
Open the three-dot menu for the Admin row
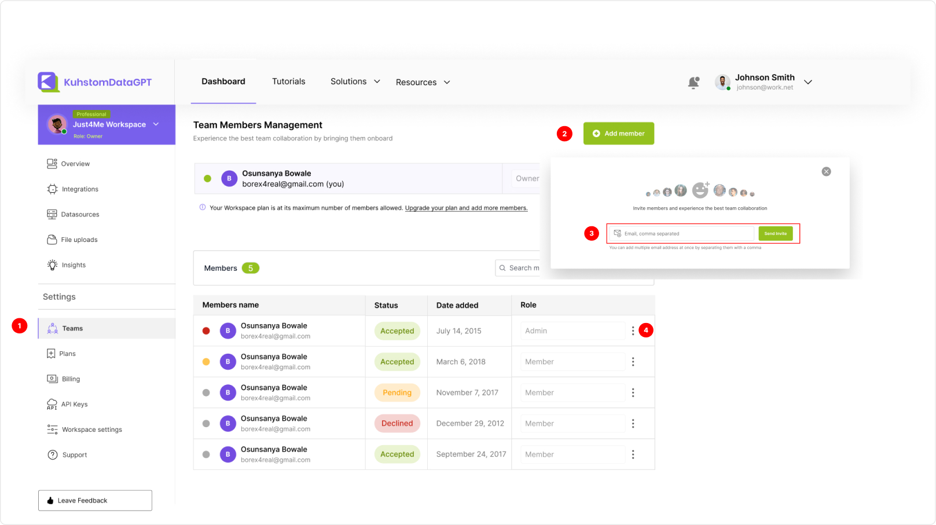click(633, 331)
